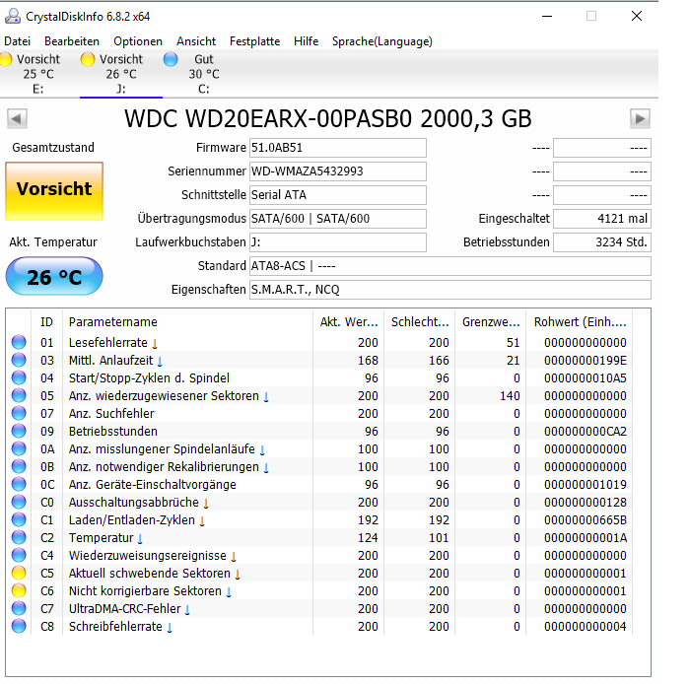Click the 26 °C temperature button

54,276
